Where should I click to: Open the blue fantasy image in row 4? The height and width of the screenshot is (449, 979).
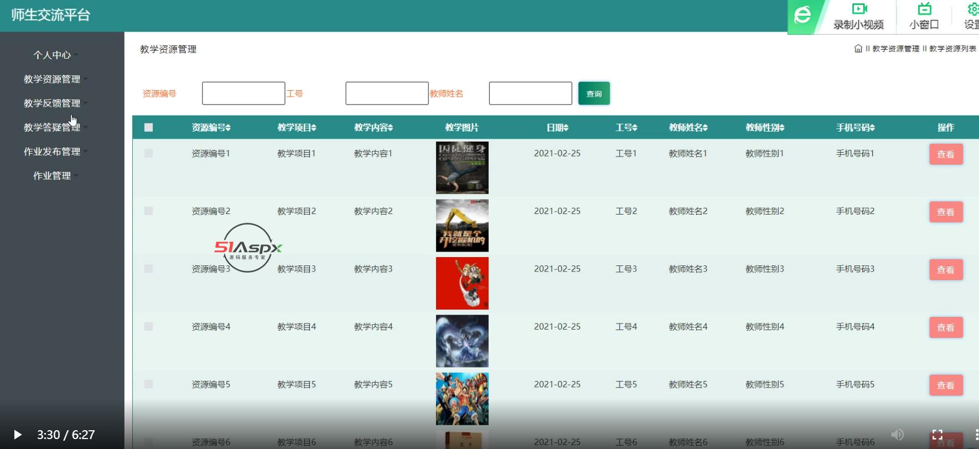click(462, 341)
